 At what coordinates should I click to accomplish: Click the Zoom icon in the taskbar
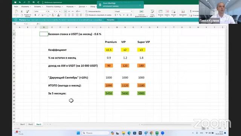pos(163,133)
